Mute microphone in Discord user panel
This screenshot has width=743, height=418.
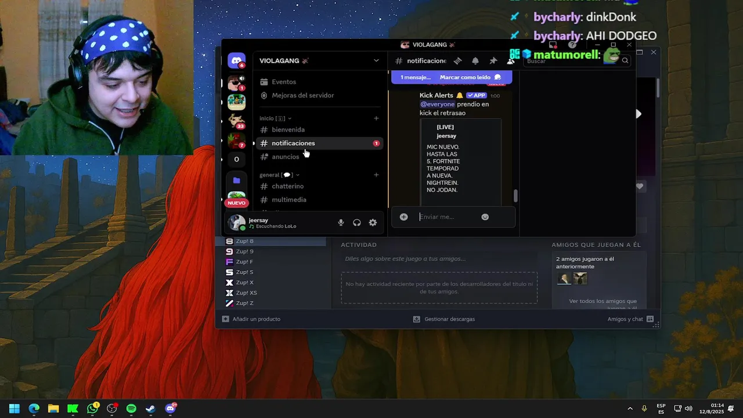coord(341,223)
